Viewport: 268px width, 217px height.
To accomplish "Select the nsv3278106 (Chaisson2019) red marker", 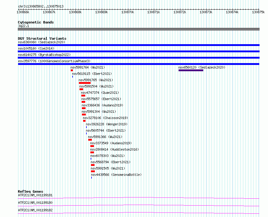I will (84, 121).
